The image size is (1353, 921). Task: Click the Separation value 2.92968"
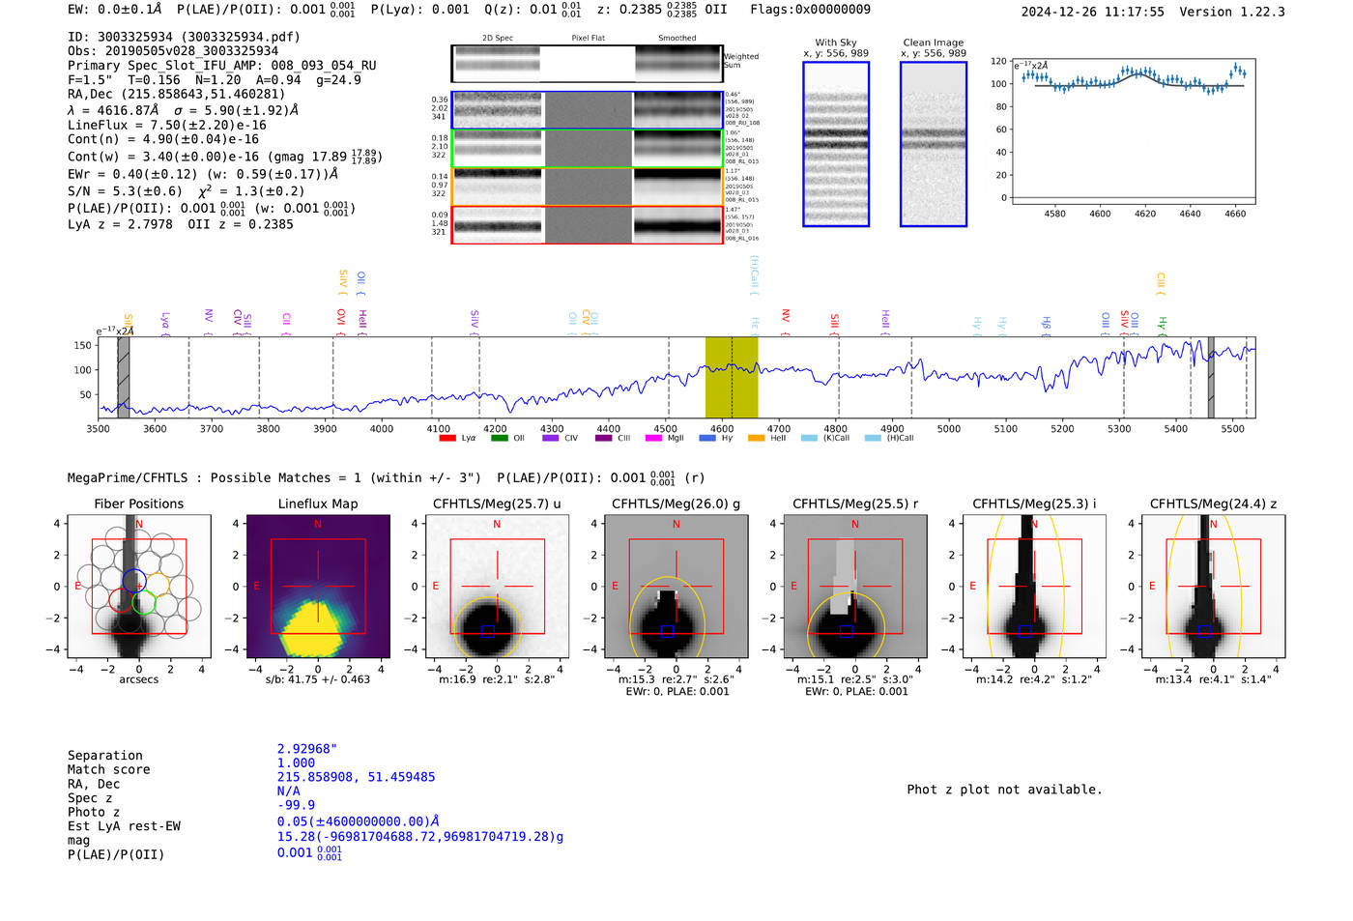[306, 749]
